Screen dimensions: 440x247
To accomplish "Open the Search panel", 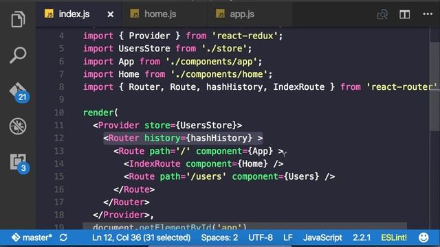I will pos(18,55).
